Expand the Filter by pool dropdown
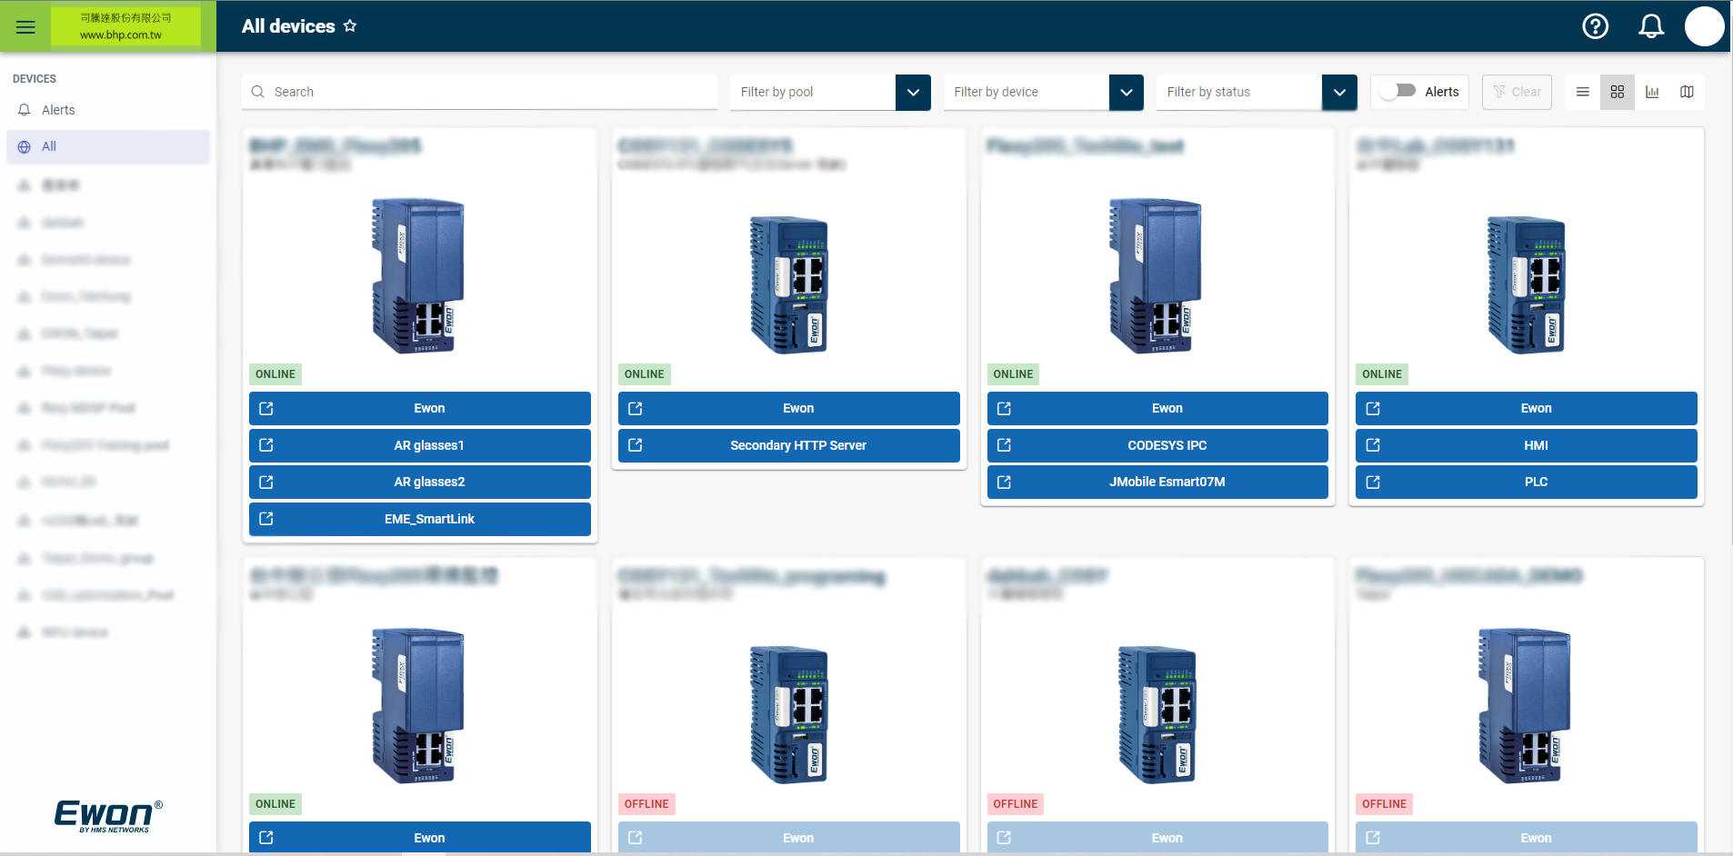 (913, 92)
